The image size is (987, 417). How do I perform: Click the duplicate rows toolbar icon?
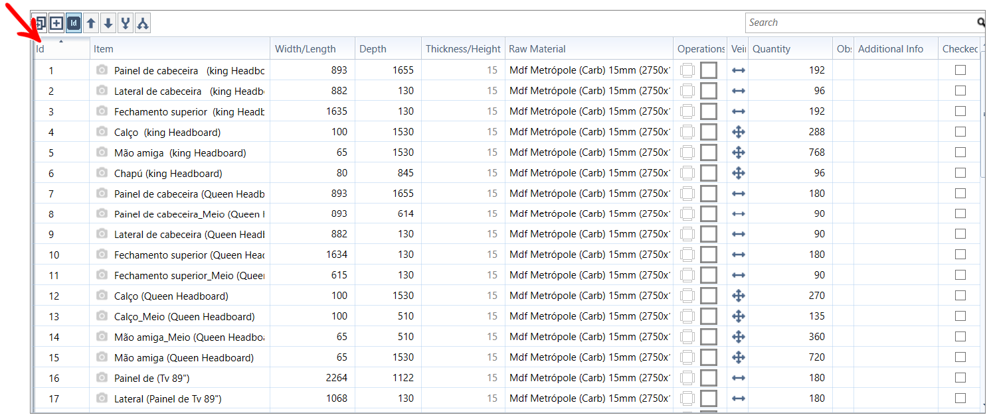coord(40,23)
